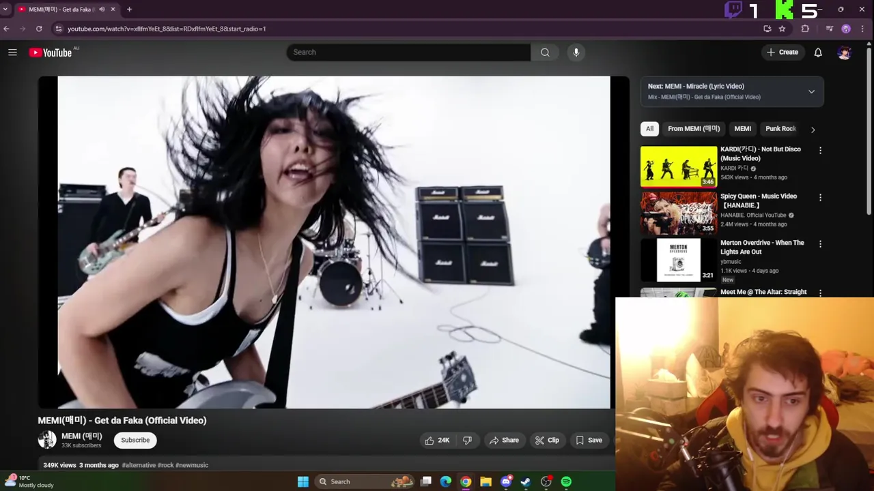This screenshot has width=874, height=491.
Task: Click the browser address bar URL
Action: [167, 29]
